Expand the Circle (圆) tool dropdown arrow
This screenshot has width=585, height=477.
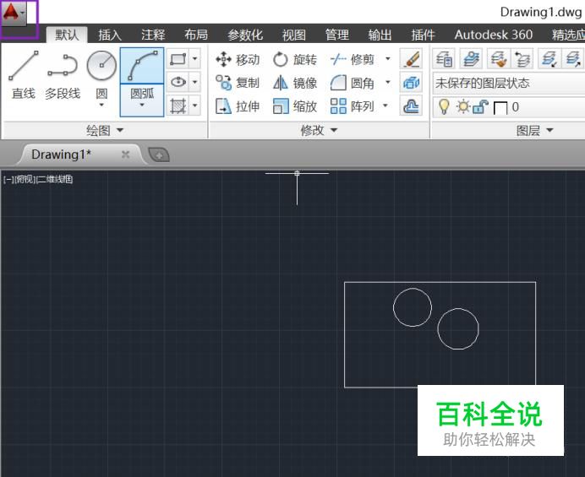pyautogui.click(x=101, y=105)
